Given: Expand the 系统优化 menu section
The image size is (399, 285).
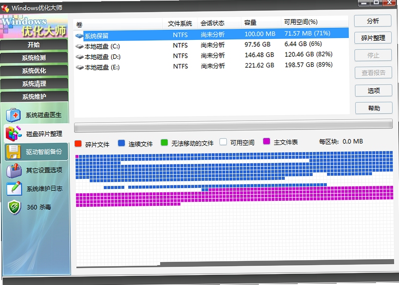Looking at the screenshot, I should pyautogui.click(x=34, y=71).
